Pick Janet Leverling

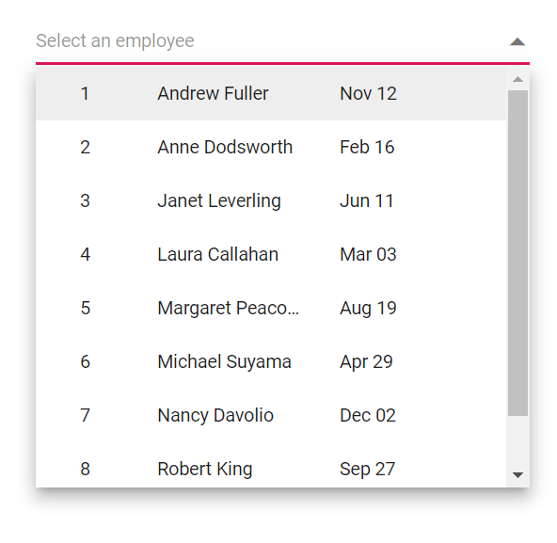(219, 200)
